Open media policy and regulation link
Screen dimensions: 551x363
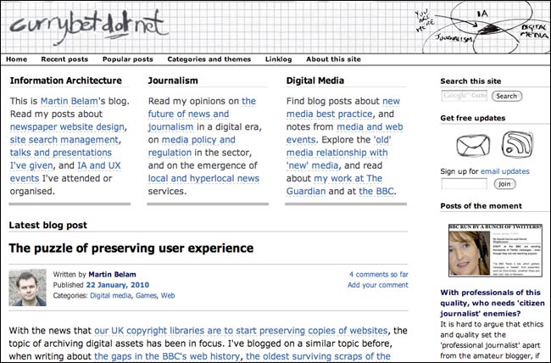pyautogui.click(x=192, y=147)
